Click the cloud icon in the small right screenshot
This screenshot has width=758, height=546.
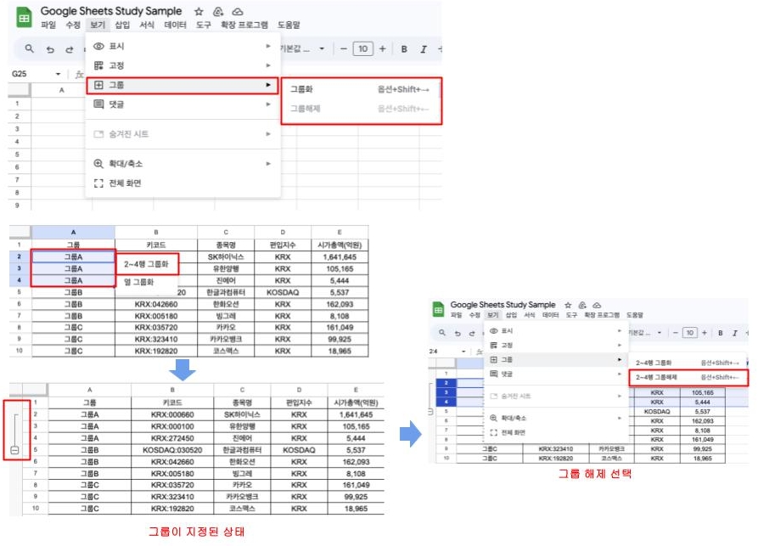click(x=597, y=305)
